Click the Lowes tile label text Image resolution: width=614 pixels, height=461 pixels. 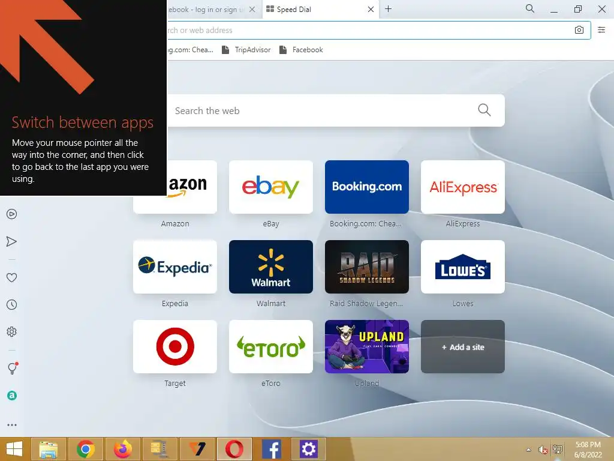[x=463, y=303]
